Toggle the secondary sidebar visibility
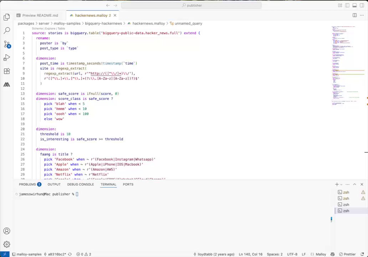 362,5
